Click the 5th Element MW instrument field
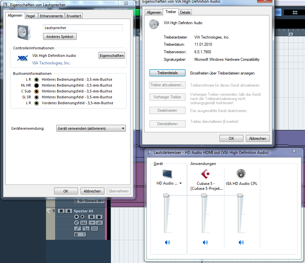Viewport: 305px width, 263px height. click(89, 201)
